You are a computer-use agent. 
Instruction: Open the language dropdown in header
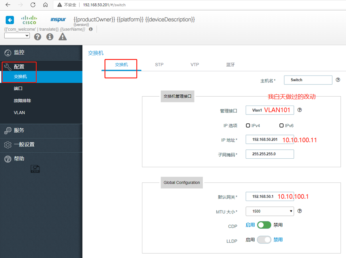tap(17, 36)
